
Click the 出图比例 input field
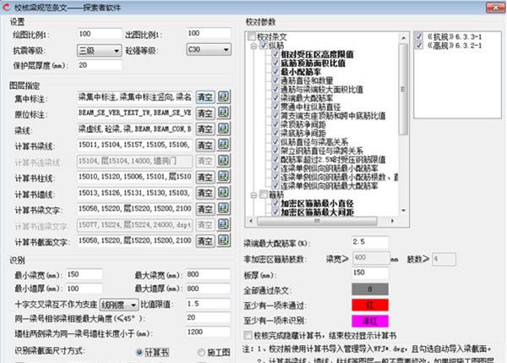[x=209, y=33]
